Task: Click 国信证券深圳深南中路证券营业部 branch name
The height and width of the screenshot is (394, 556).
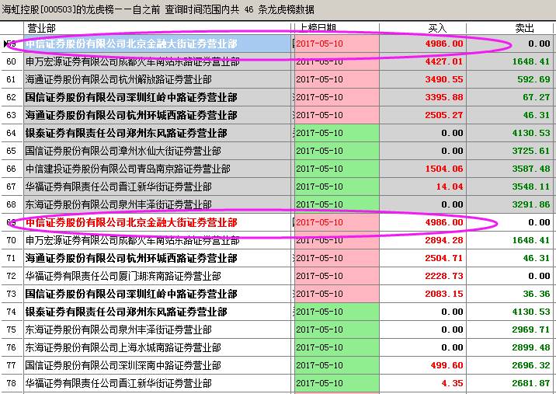Action: (123, 365)
